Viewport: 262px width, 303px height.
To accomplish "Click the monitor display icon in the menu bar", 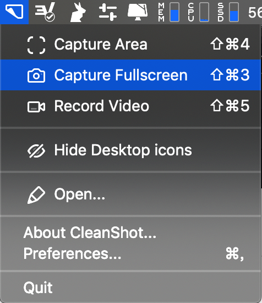I will [x=138, y=12].
